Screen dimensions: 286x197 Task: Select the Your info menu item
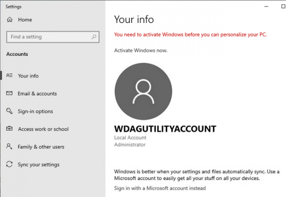pyautogui.click(x=52, y=76)
